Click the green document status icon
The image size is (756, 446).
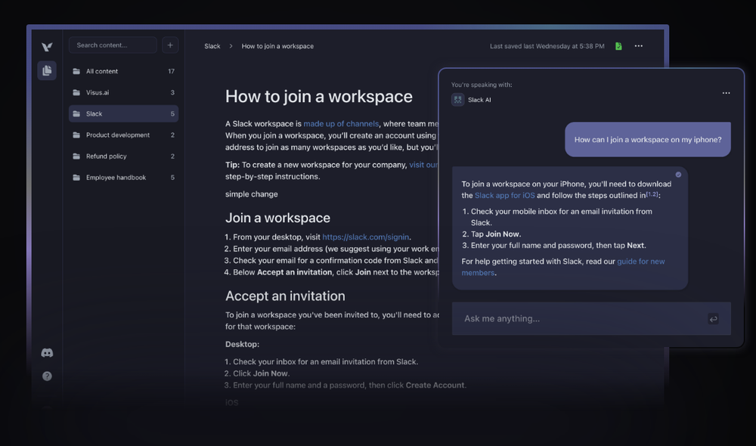coord(618,46)
